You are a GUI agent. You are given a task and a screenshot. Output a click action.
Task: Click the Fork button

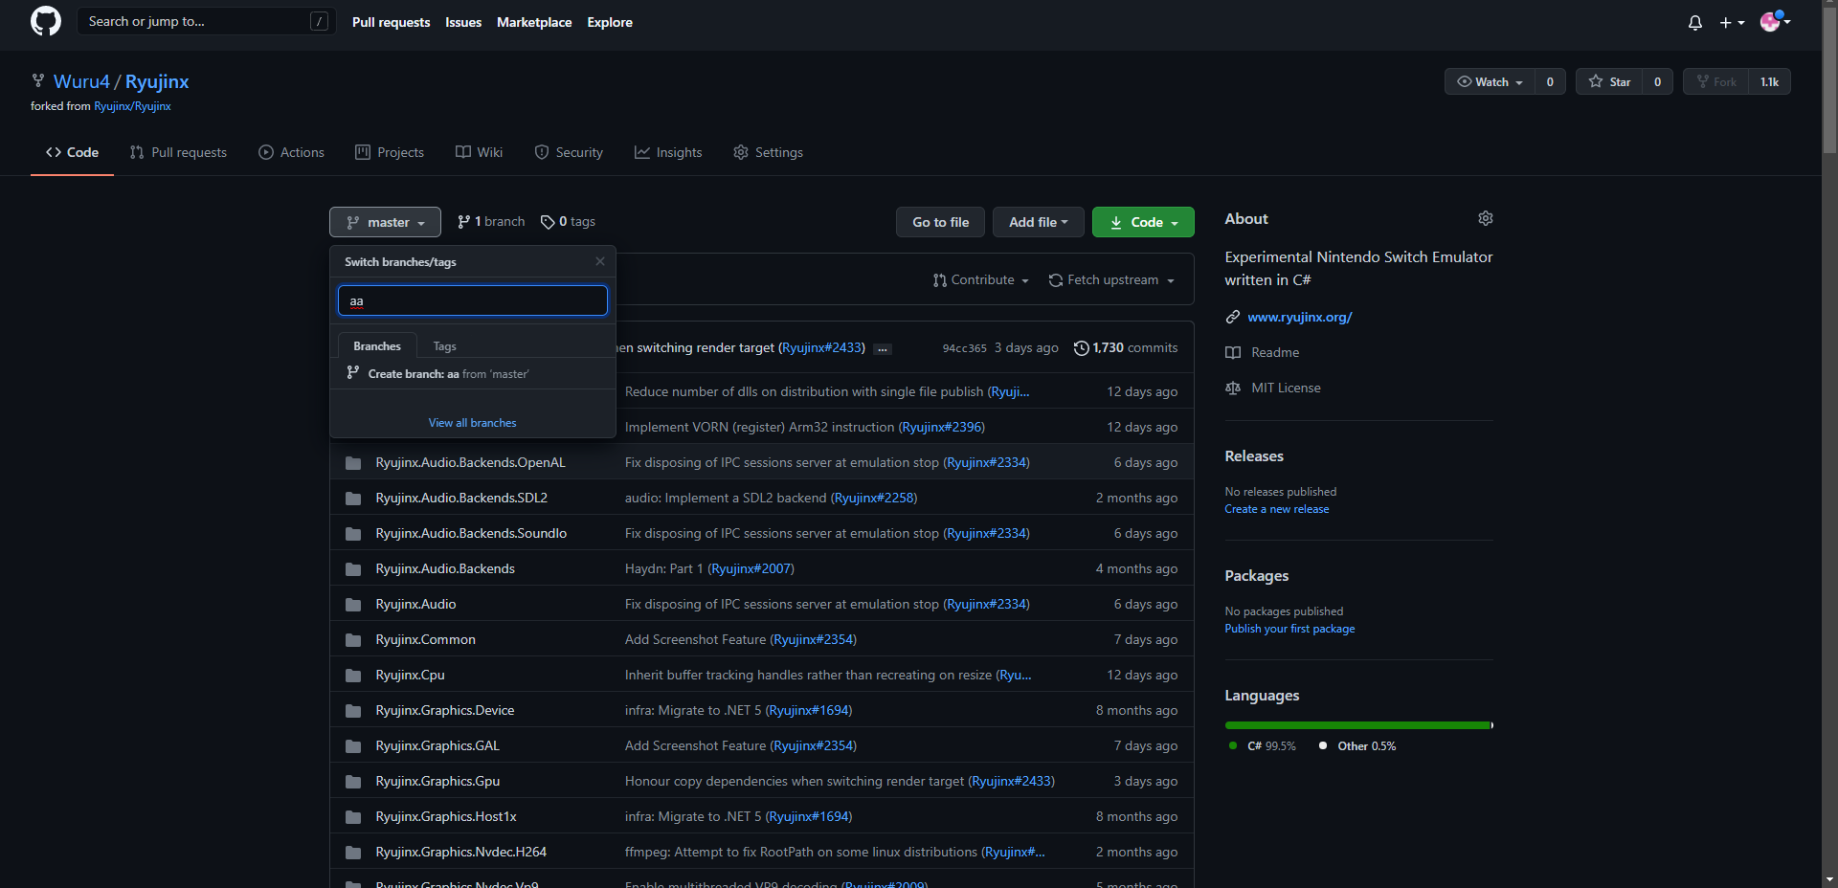coord(1715,81)
